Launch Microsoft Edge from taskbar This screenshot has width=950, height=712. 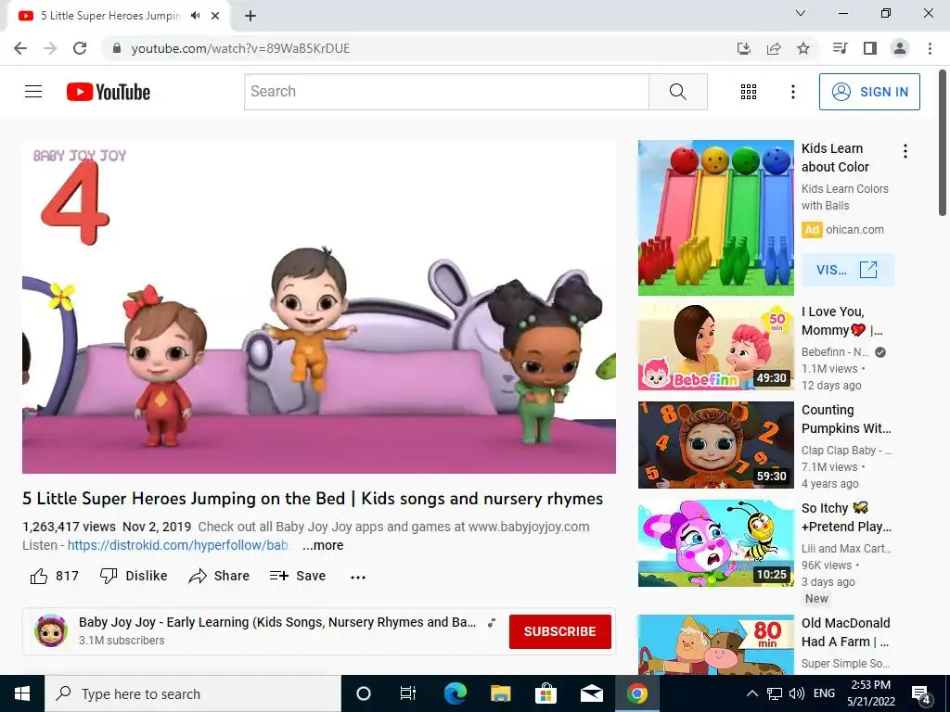coord(455,693)
